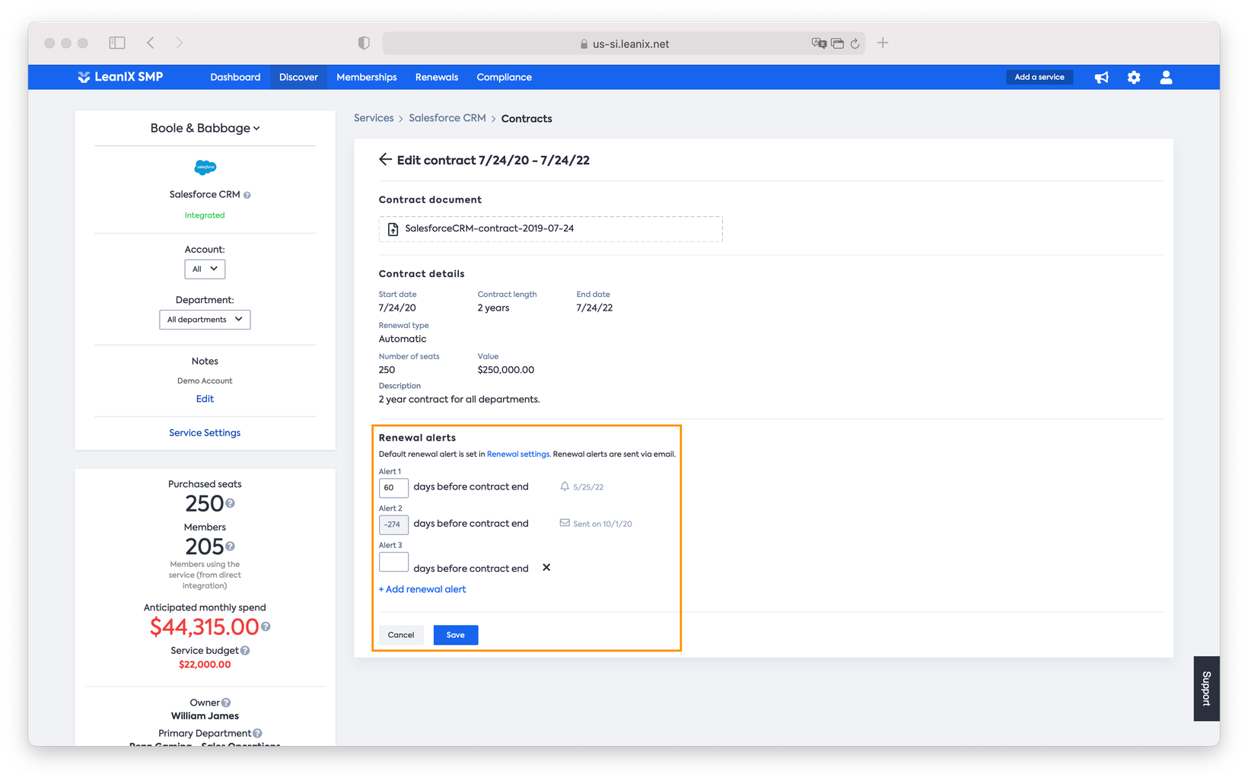Click the Cancel button
The height and width of the screenshot is (781, 1248).
click(401, 635)
